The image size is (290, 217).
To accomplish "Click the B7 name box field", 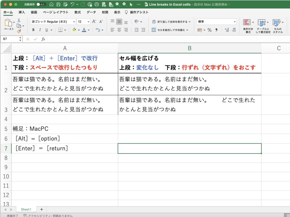I will pos(11,39).
